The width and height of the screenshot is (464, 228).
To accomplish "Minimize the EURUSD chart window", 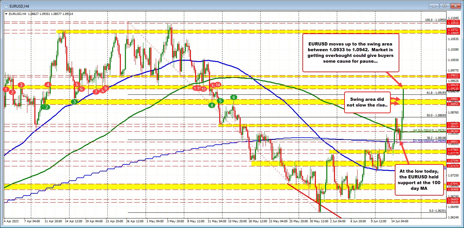I will (x=434, y=6).
